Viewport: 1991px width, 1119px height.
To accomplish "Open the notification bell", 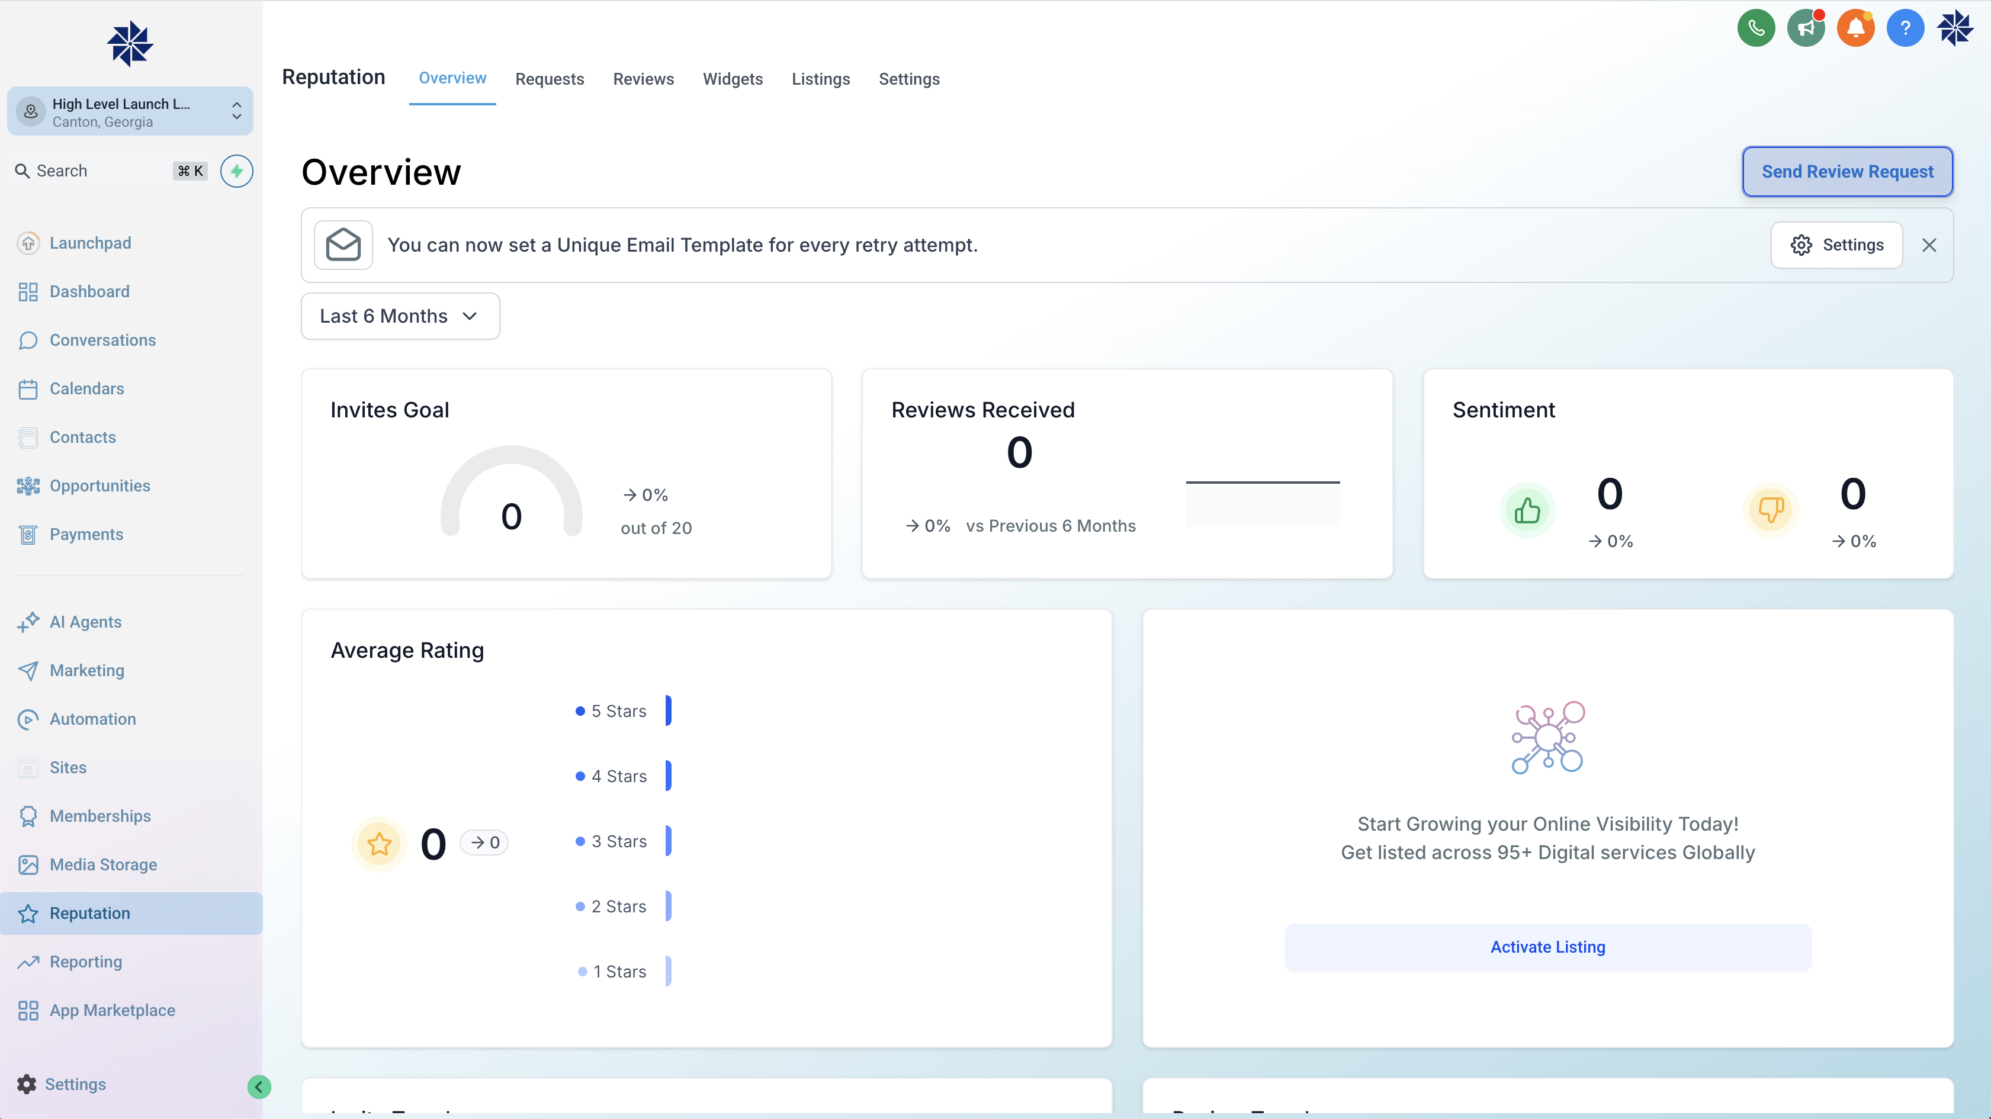I will coord(1857,27).
